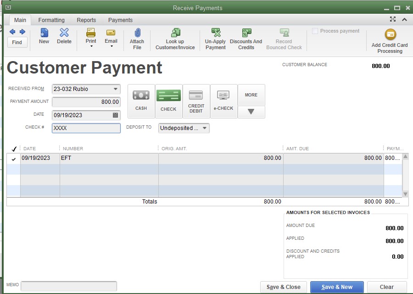This screenshot has height=294, width=413.
Task: Choose Credit Debit payment method
Action: [196, 100]
